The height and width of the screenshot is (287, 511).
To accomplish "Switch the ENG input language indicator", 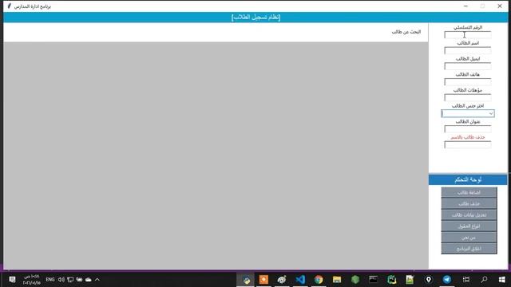I will coord(50,280).
